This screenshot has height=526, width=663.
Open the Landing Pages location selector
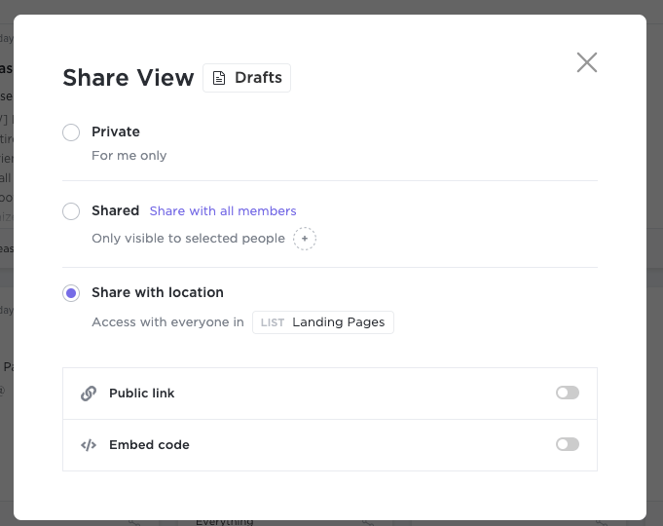(x=338, y=322)
